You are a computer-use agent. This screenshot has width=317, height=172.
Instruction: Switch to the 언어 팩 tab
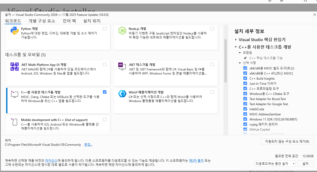69,21
